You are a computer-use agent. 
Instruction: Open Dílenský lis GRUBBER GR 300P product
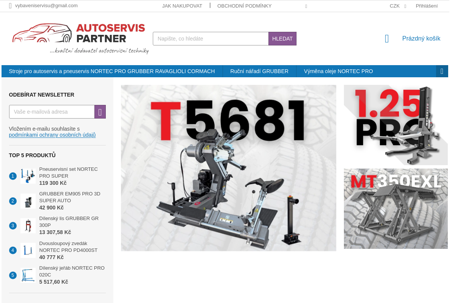69,222
